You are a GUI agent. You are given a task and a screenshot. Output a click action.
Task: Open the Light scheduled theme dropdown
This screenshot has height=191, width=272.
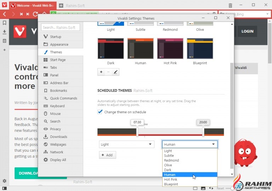click(x=126, y=144)
